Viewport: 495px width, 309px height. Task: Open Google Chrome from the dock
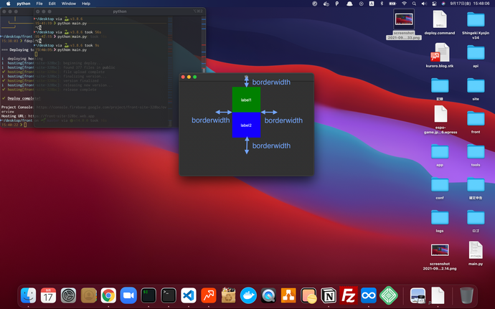(108, 295)
